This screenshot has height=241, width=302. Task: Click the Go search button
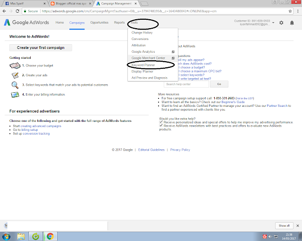coord(219,84)
